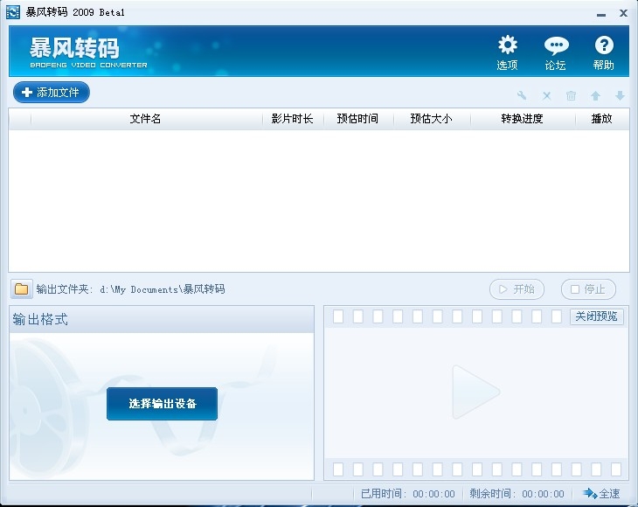The width and height of the screenshot is (638, 507).
Task: Click the move down arrow icon
Action: click(x=620, y=96)
